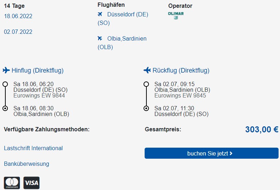The width and height of the screenshot is (280, 190).
Task: Click the Olimar operator logo
Action: [x=176, y=16]
